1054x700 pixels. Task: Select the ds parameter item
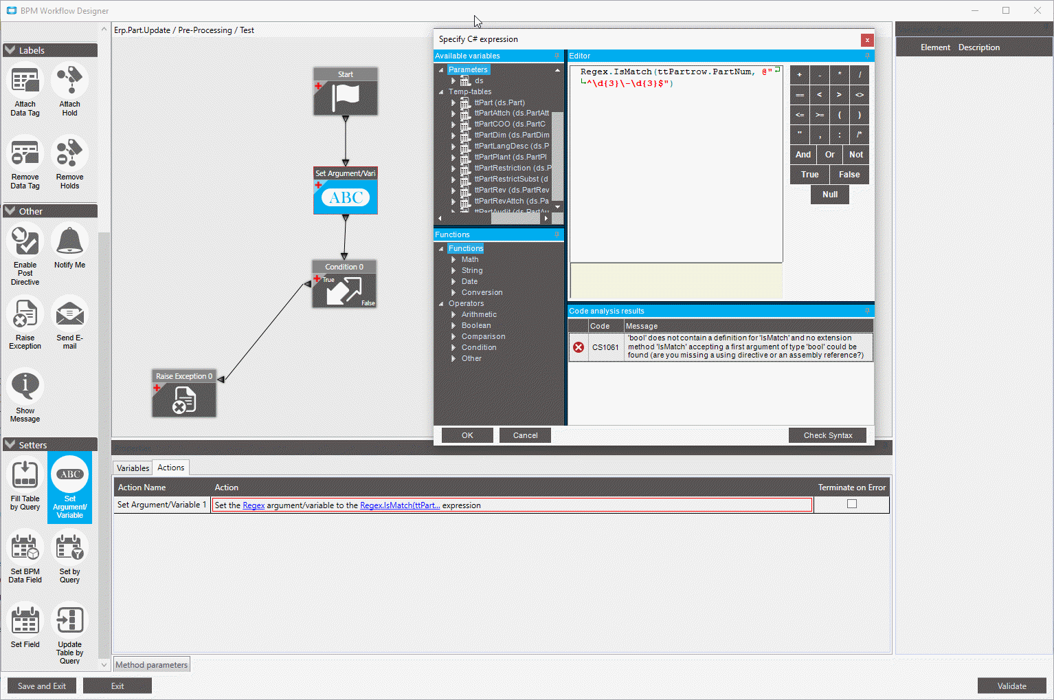click(479, 80)
